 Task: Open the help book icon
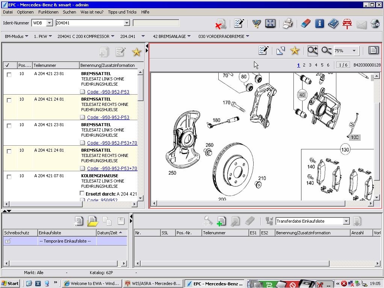pos(333,24)
